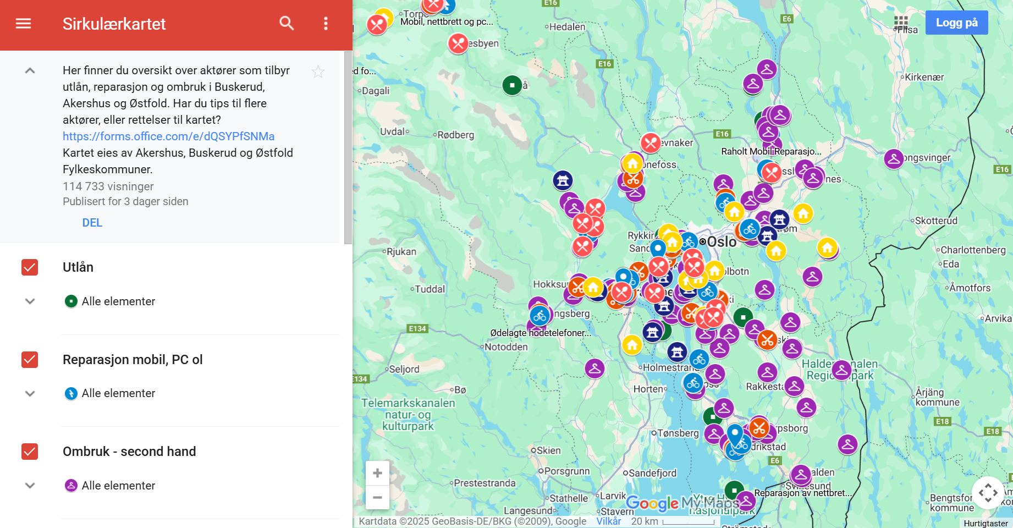Click the blue pin marker above Fredrikstad

pos(735,435)
